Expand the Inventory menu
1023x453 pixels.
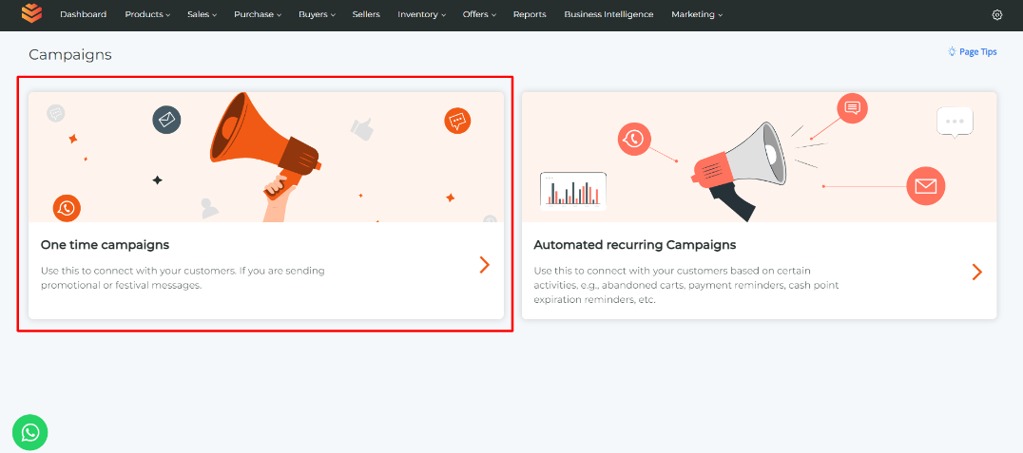422,14
